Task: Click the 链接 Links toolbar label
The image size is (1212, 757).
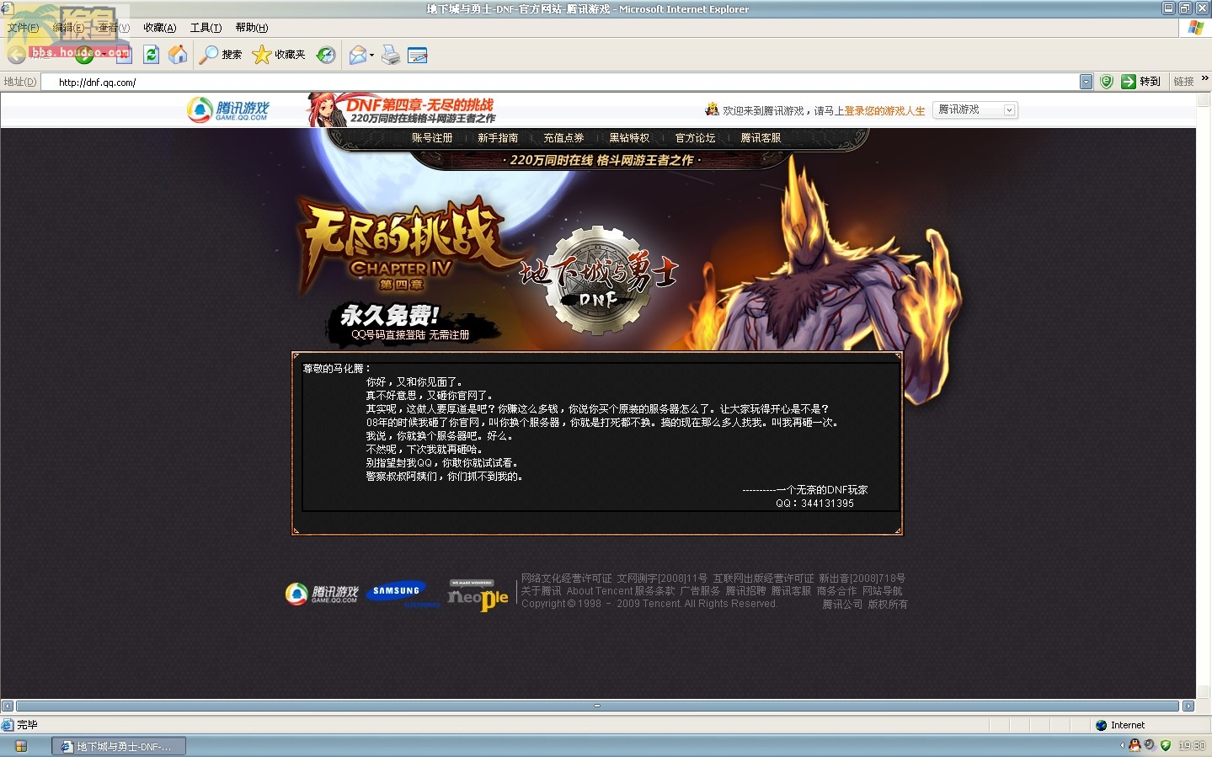Action: [x=1183, y=82]
